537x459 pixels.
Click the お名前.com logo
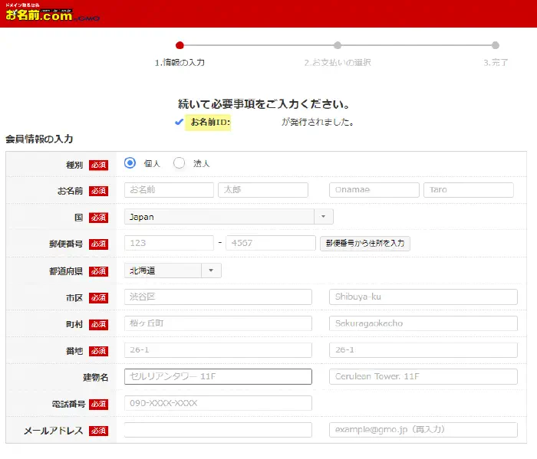tap(38, 13)
